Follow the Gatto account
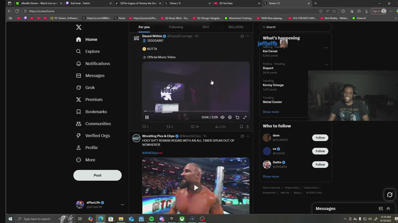398x223 pixels. [320, 164]
